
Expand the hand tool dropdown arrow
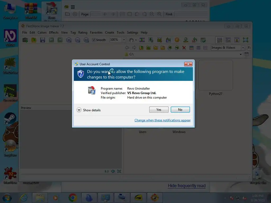coord(136,40)
